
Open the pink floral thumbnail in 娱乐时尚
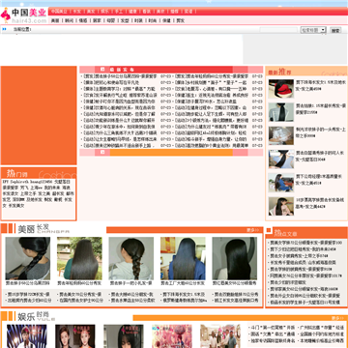coord(172,336)
